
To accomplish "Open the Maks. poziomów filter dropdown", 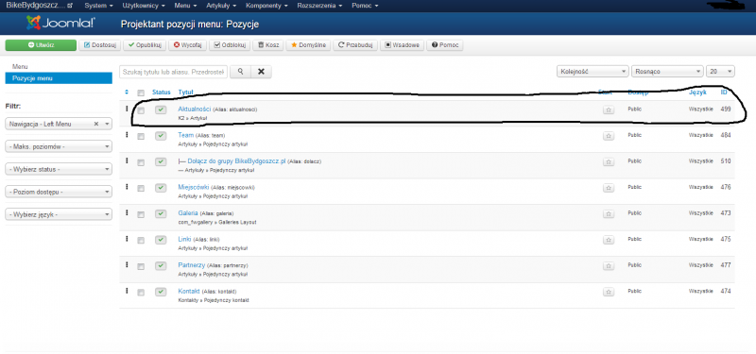I will (x=59, y=146).
